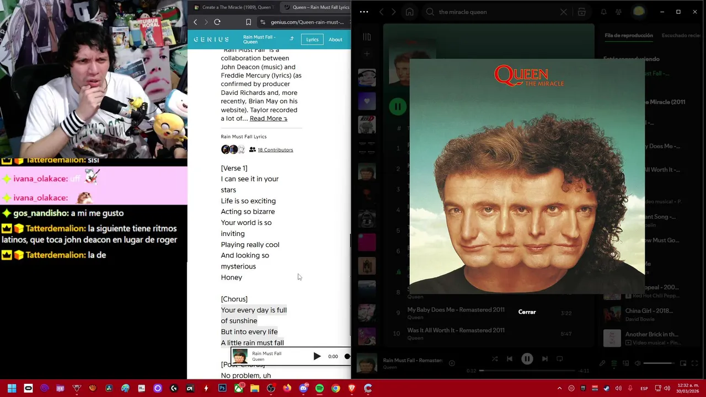Screen dimensions: 706x397
Task: Open annotation for 'A little rain must fall'
Action: click(253, 343)
